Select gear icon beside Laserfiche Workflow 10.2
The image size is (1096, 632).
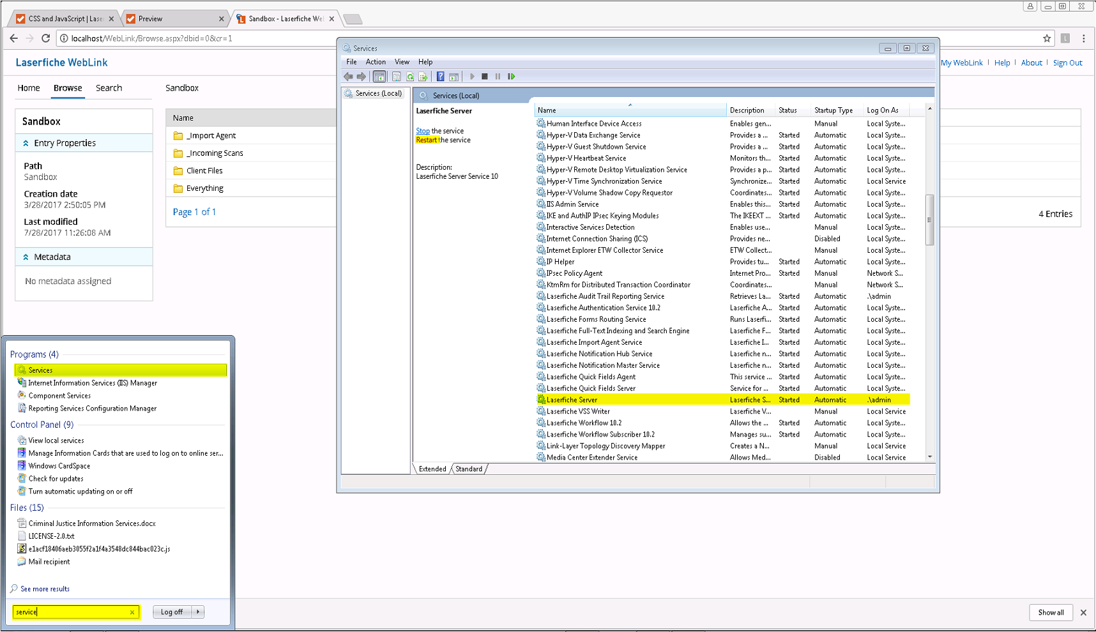541,423
